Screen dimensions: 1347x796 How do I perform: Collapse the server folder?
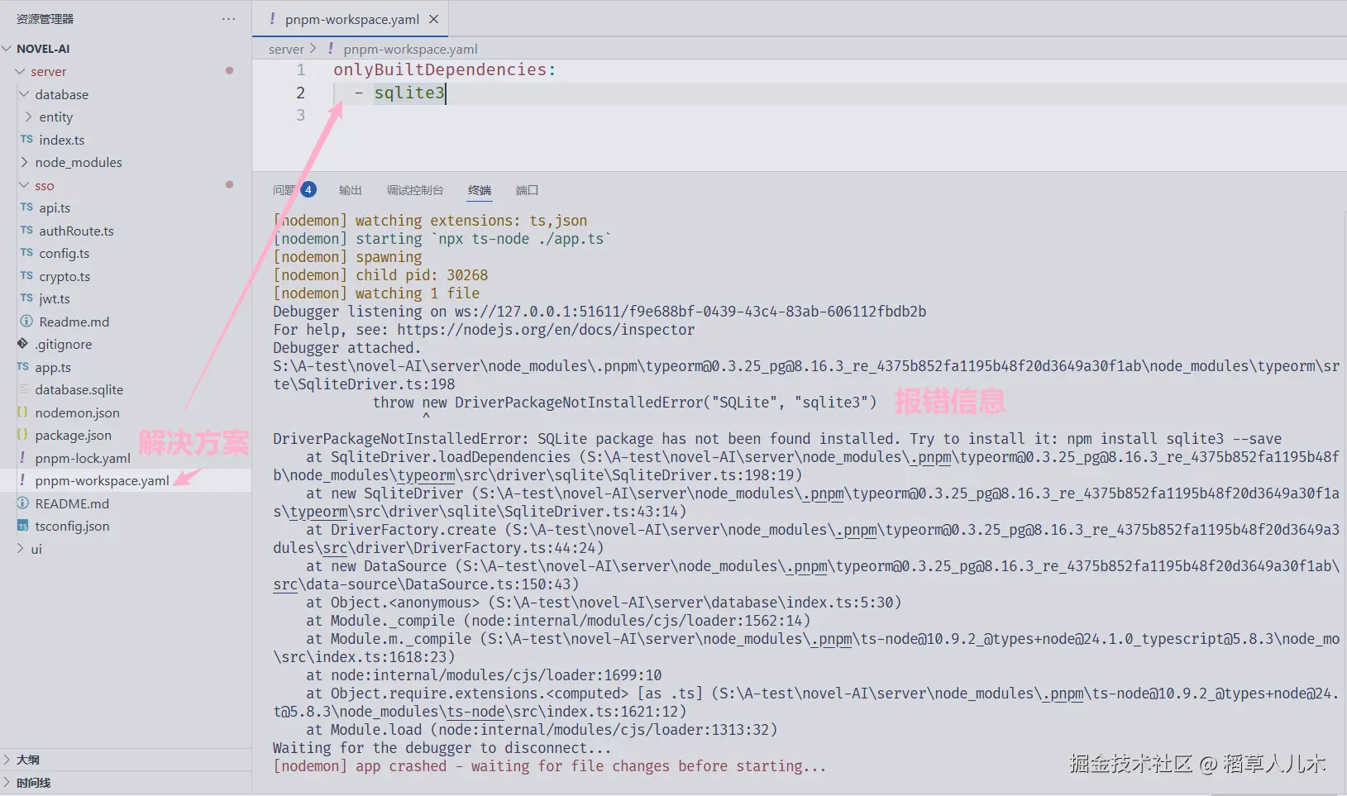click(x=20, y=72)
